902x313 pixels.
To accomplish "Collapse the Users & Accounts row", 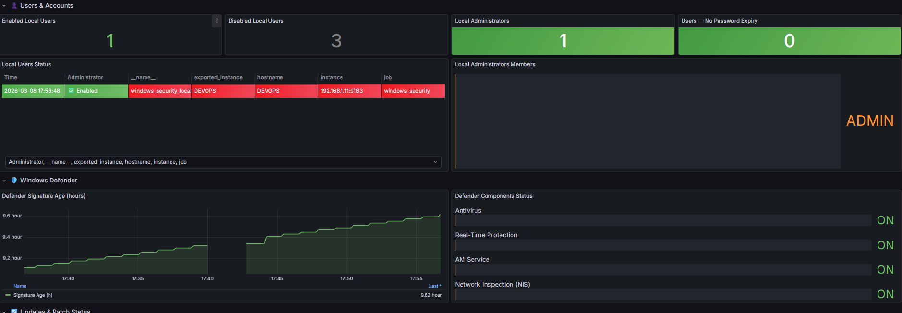I will tap(4, 6).
